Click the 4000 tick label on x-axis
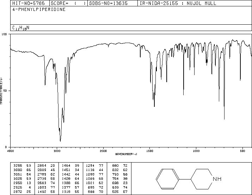Screen dimensions: 252x195 coord(11,151)
